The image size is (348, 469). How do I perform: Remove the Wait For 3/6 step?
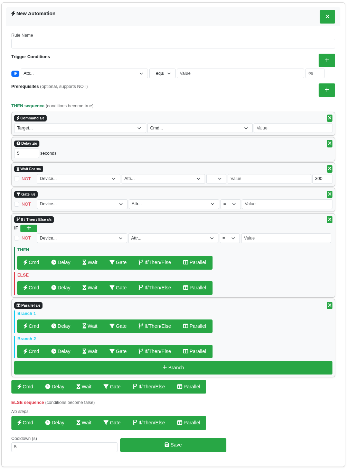(x=330, y=169)
